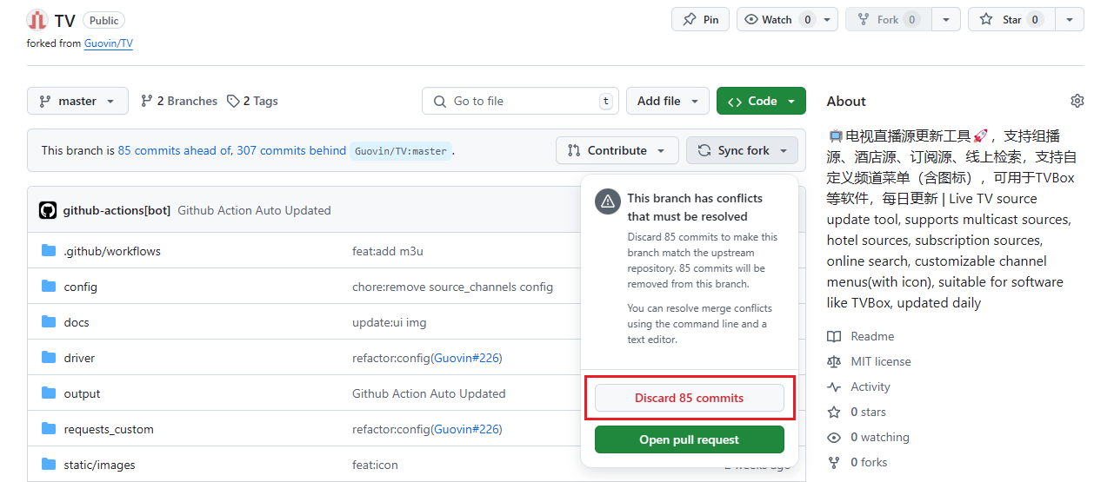Click the star icon beside 0 stars

(x=834, y=412)
